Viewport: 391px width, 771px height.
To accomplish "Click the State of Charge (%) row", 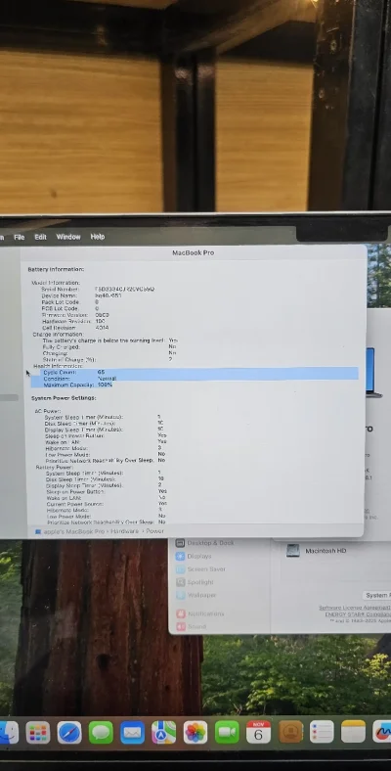I will tap(108, 359).
